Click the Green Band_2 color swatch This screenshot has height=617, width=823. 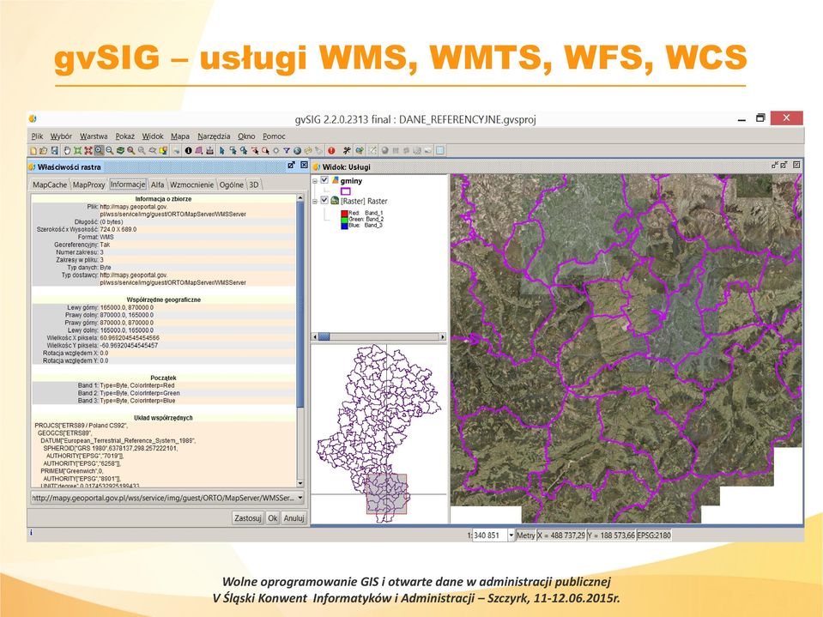(344, 220)
